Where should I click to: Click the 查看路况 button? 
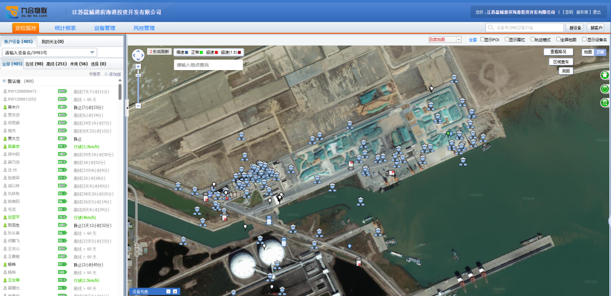tap(558, 52)
